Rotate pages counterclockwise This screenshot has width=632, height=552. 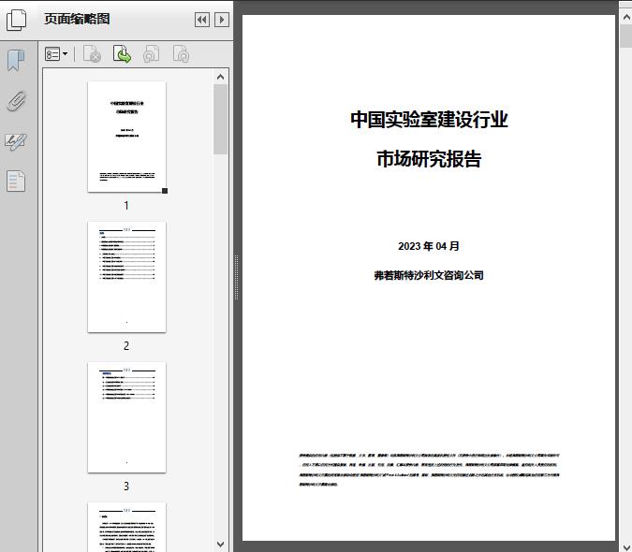[x=151, y=54]
